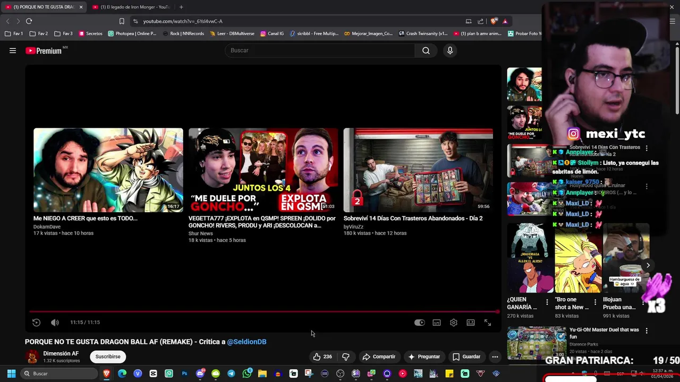Enter fullscreen mode in player
The image size is (680, 382).
pos(488,323)
